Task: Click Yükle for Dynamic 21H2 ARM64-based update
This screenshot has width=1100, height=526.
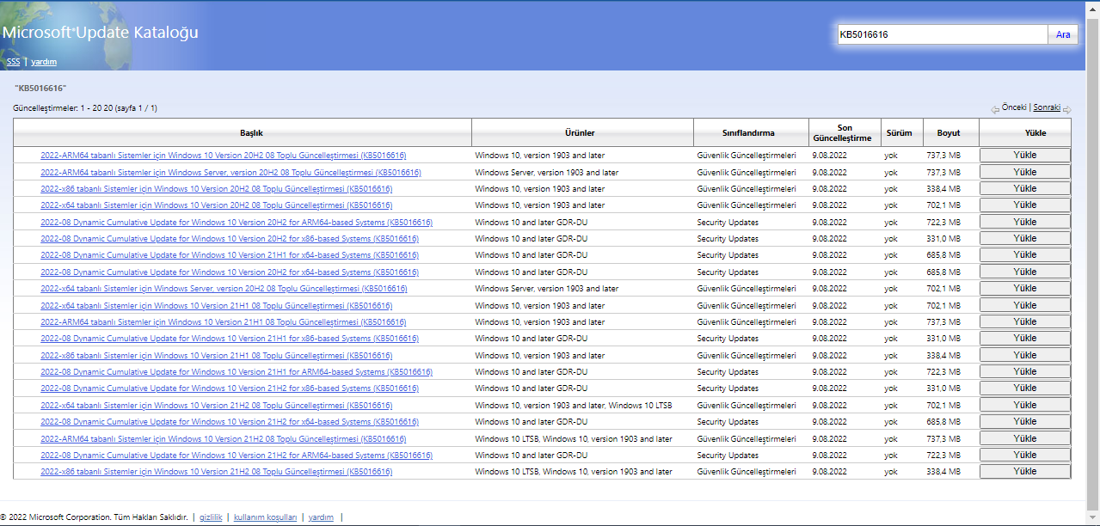Action: point(1025,455)
